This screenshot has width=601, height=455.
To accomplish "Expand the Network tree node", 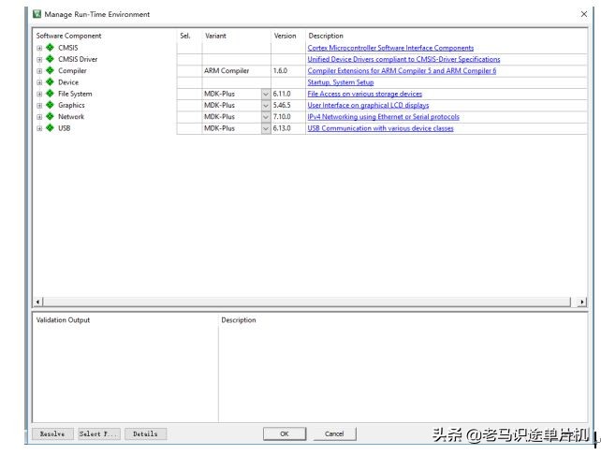I will [x=39, y=117].
